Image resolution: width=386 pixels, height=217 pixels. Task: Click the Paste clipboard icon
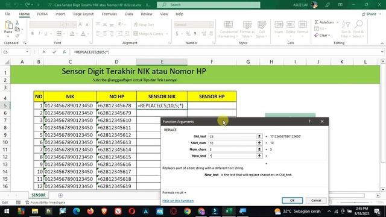[8, 25]
